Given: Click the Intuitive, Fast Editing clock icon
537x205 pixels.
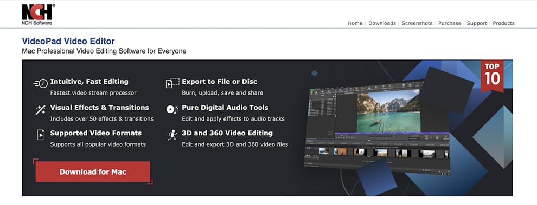Looking at the screenshot, I should click(41, 83).
